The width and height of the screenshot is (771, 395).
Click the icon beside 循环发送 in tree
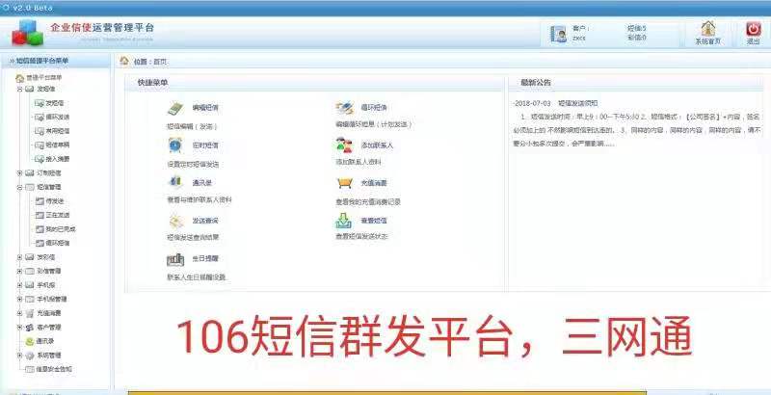coord(40,118)
